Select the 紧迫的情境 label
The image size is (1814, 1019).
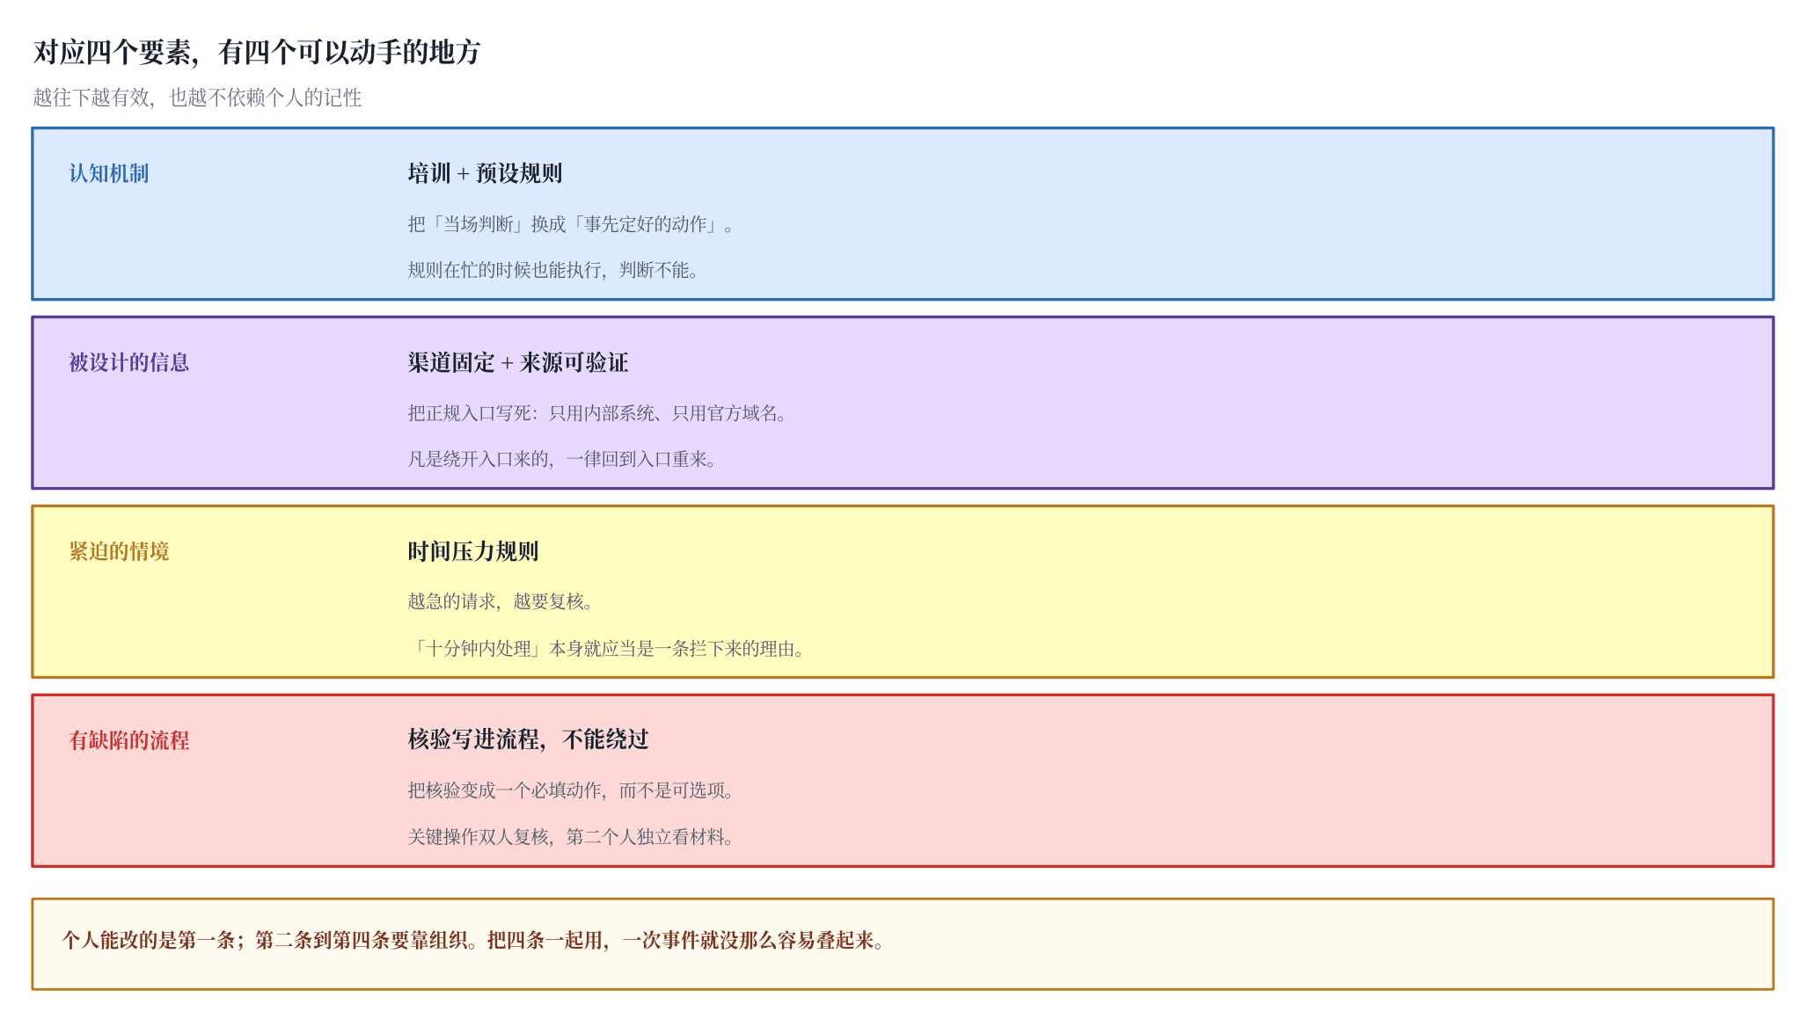[119, 551]
